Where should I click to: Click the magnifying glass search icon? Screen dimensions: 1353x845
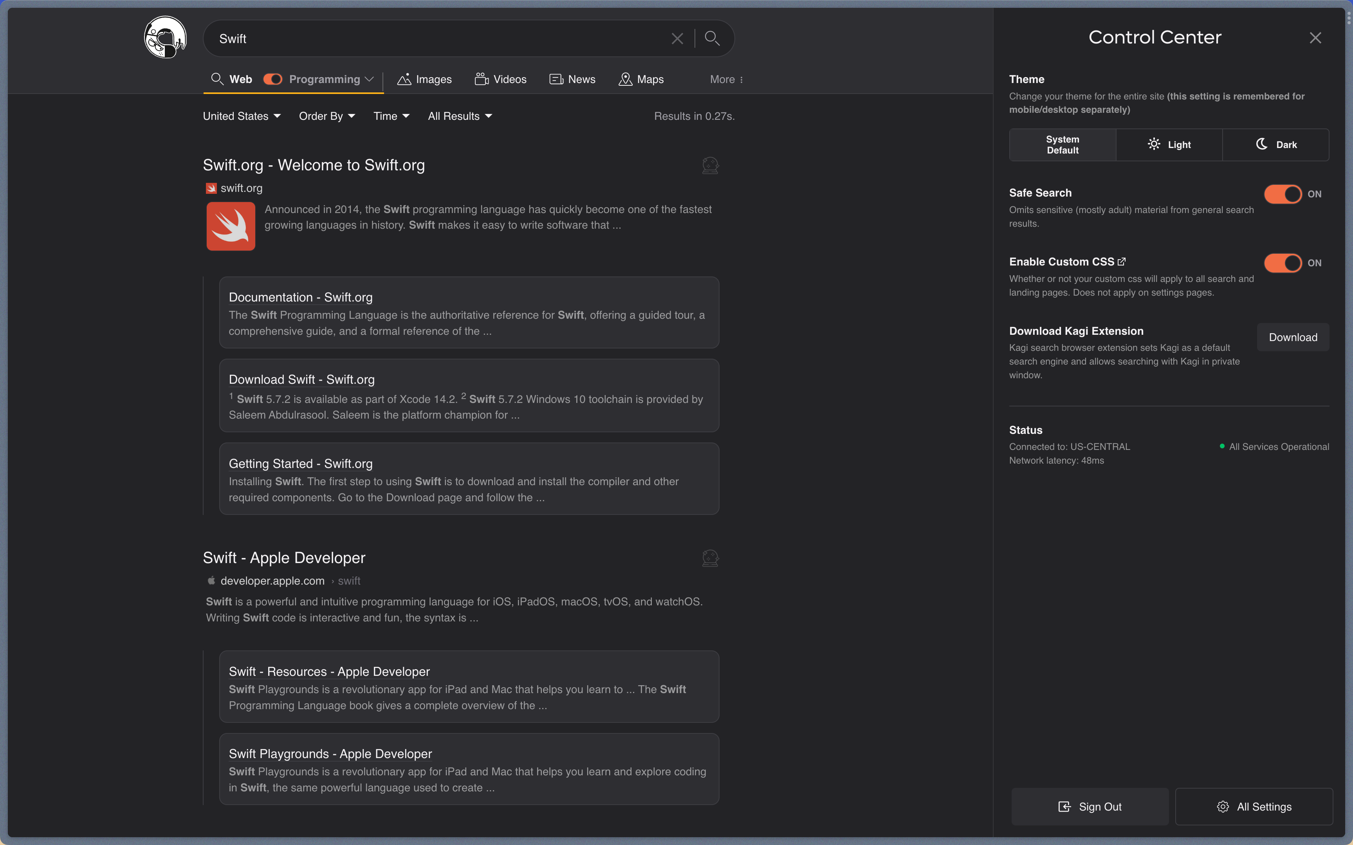712,38
